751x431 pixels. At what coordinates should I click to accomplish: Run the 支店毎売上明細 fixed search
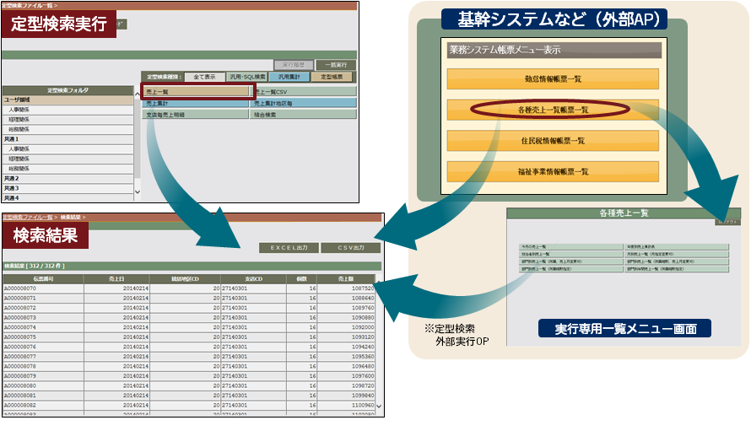pos(196,115)
